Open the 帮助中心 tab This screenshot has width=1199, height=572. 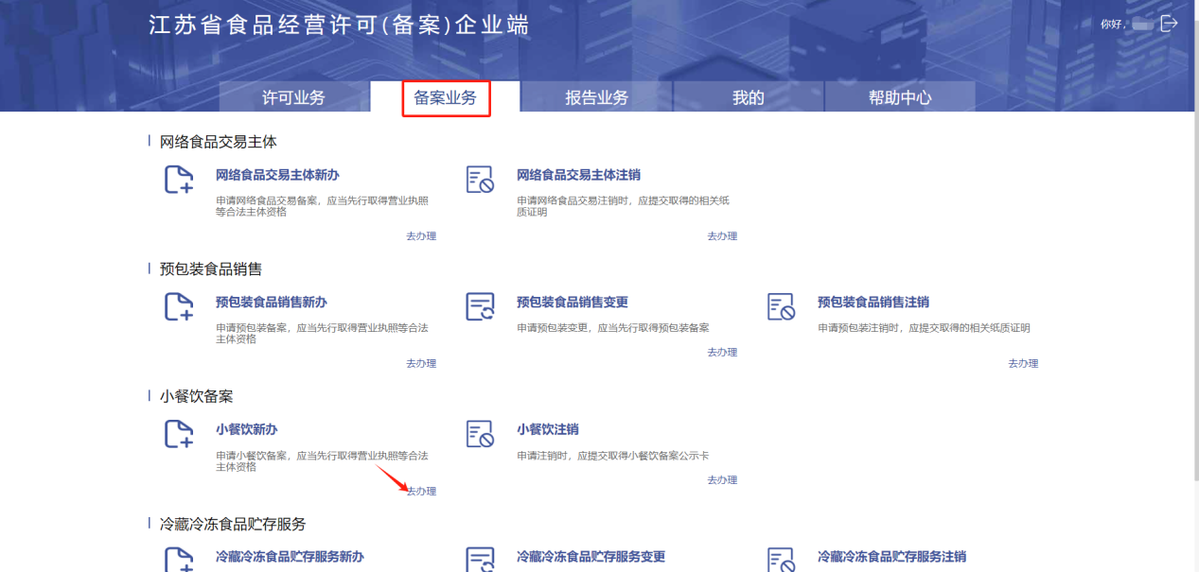899,97
